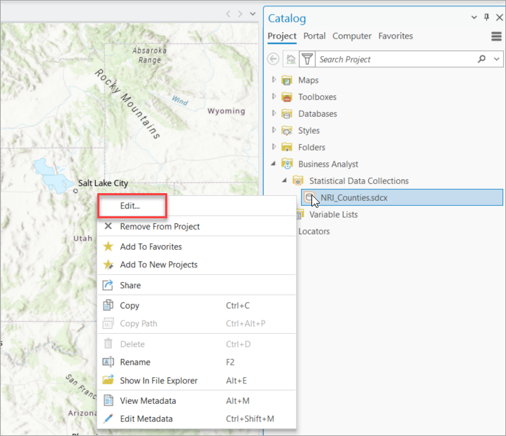506x436 pixels.
Task: Choose Add To Favorites
Action: (197, 247)
